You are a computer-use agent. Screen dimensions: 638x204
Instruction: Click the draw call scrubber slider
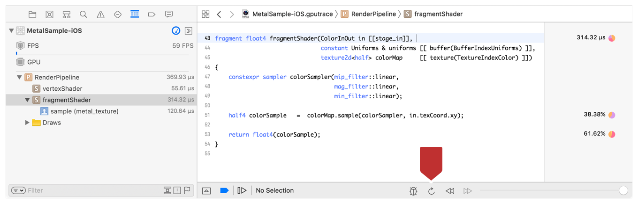(x=554, y=190)
